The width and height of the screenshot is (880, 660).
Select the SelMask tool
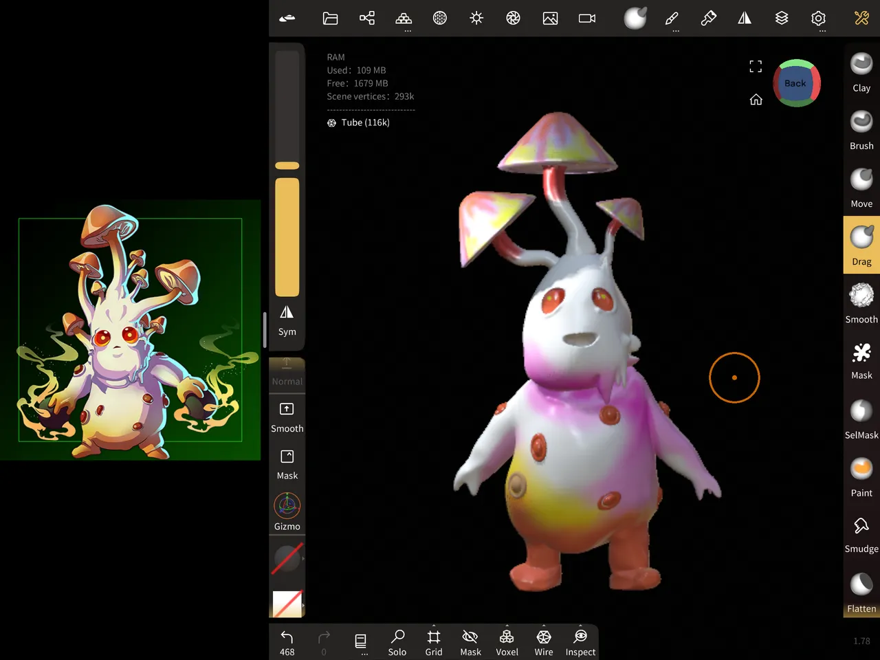point(861,419)
